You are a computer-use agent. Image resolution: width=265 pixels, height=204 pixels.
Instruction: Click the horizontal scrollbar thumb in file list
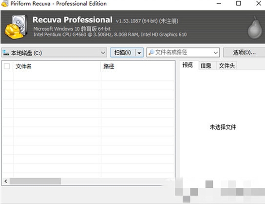click(35, 181)
